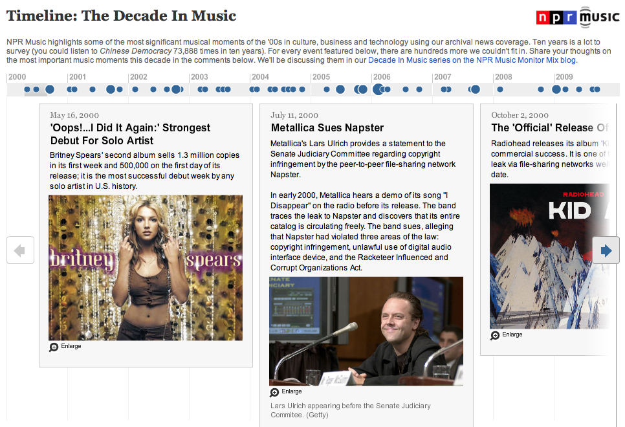Click the 2000 year label on the timeline
Viewport: 625px width, 427px height.
[x=17, y=77]
